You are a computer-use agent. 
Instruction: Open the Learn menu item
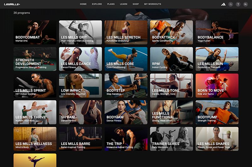pos(123,4)
